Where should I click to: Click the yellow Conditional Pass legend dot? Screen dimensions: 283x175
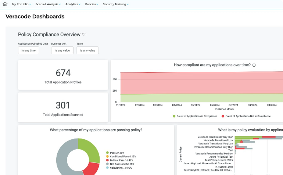107,157
